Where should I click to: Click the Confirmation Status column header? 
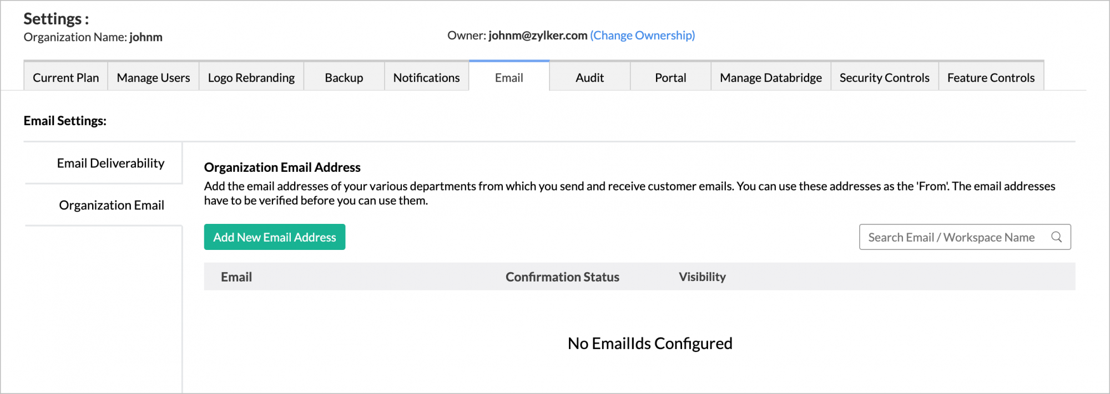(562, 277)
